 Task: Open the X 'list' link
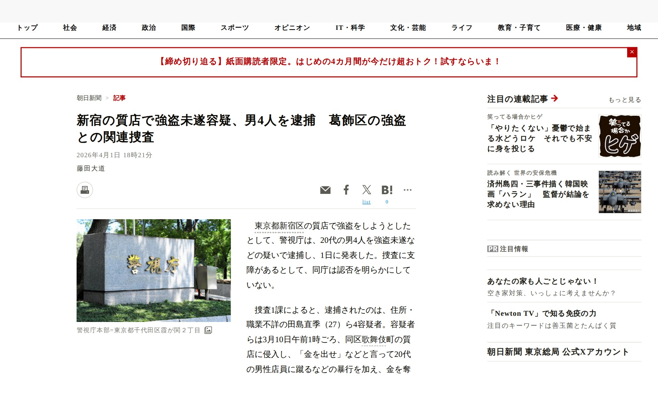point(366,202)
